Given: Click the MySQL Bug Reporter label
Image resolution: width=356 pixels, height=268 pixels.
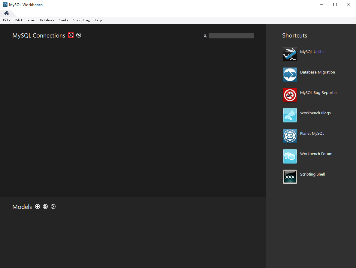Looking at the screenshot, I should (x=318, y=93).
